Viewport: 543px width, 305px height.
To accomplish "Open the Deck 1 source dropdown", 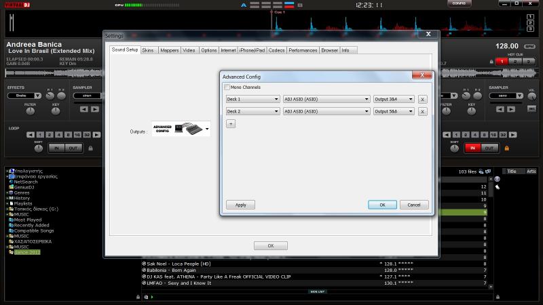I will (x=252, y=99).
